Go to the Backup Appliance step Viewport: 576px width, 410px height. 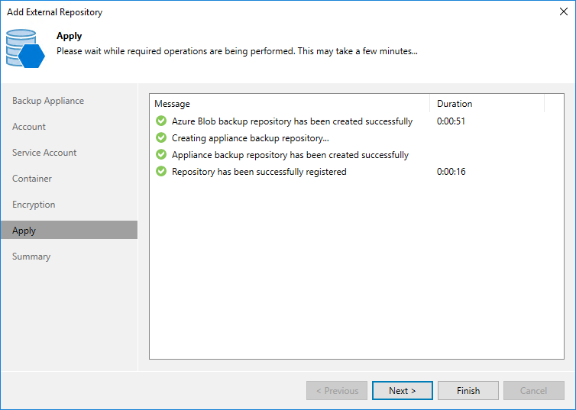point(48,101)
